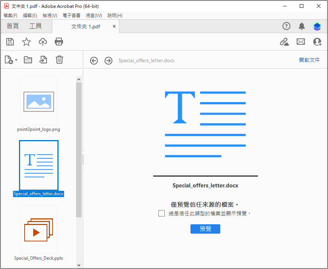This screenshot has height=269, width=328.
Task: Click the file list scrollbar down arrow
Action: pos(79,265)
